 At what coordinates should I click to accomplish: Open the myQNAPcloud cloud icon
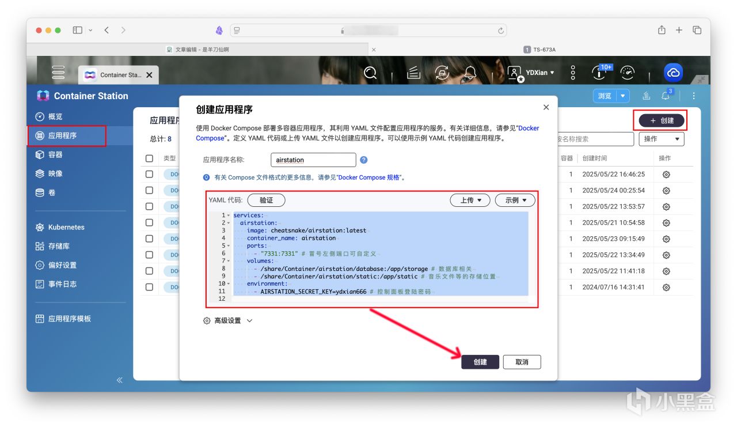[x=673, y=73]
